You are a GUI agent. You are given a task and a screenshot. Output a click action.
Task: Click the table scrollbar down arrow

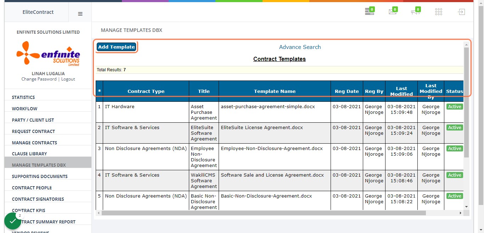tap(466, 207)
